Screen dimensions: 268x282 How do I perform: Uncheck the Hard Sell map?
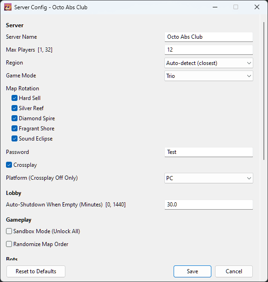click(14, 98)
